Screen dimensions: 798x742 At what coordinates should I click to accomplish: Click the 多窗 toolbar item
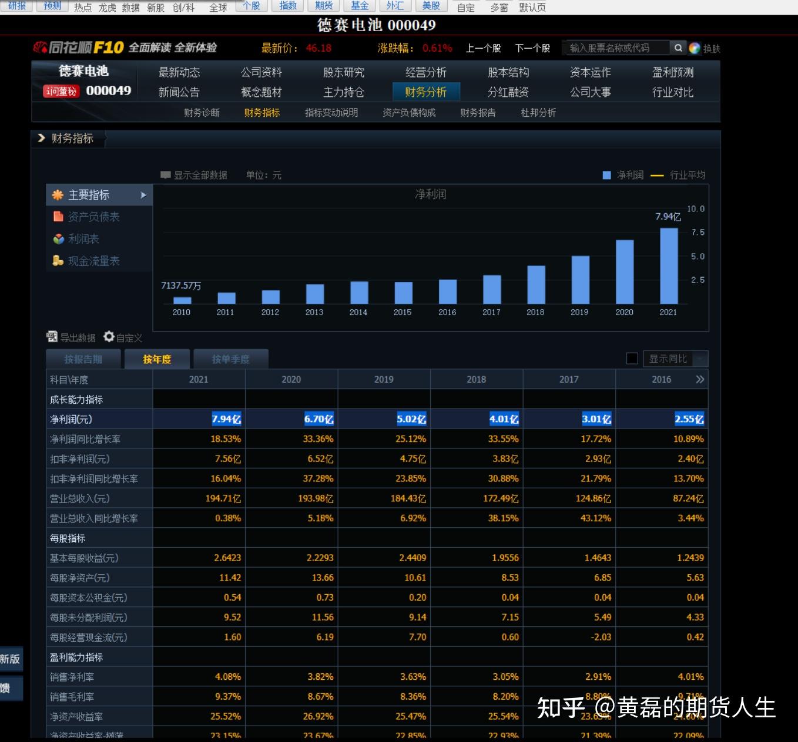(x=499, y=8)
